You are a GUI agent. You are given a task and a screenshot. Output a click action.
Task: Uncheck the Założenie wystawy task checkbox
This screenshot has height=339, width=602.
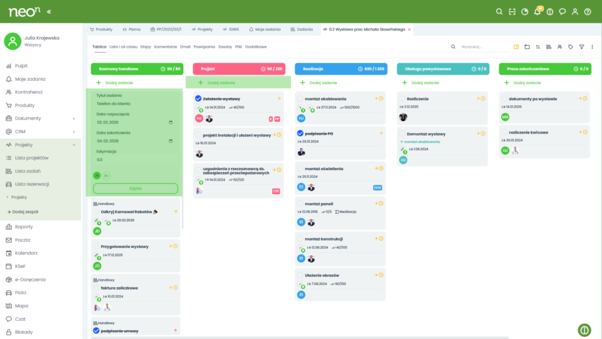198,98
